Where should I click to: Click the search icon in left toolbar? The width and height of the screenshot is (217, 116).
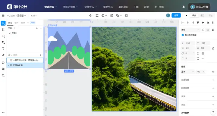pyautogui.click(x=3, y=75)
